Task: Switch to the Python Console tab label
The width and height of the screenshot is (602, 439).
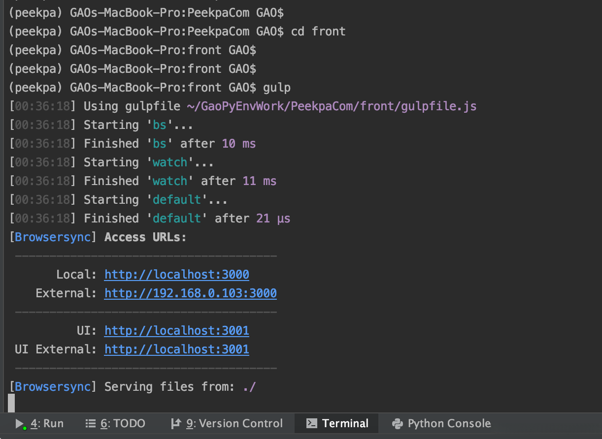Action: [449, 424]
